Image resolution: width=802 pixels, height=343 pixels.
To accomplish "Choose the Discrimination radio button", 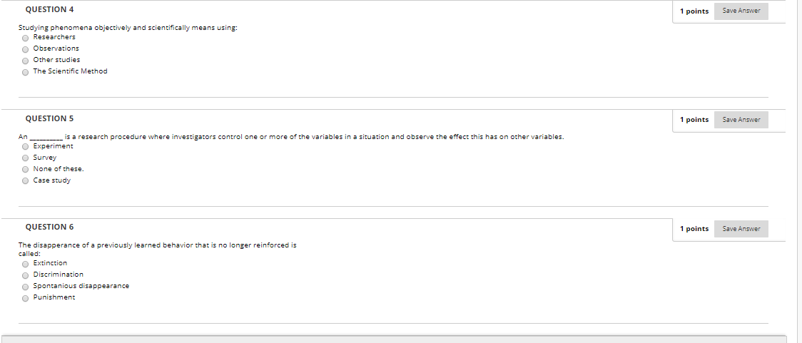I will click(25, 275).
